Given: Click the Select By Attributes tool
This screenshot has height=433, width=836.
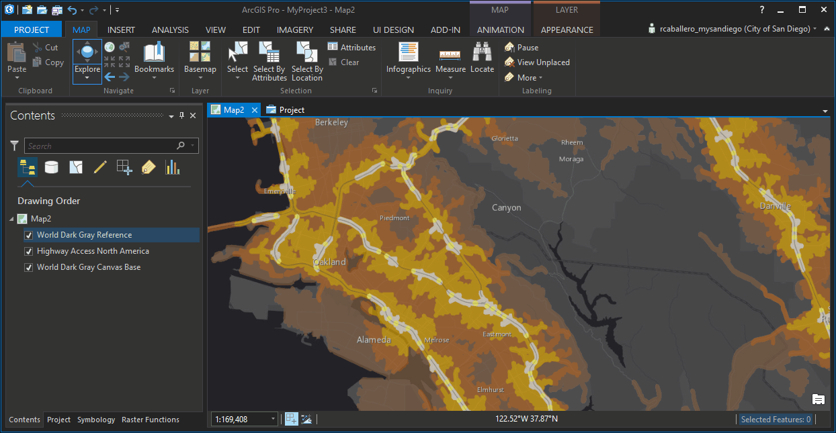Looking at the screenshot, I should 269,61.
